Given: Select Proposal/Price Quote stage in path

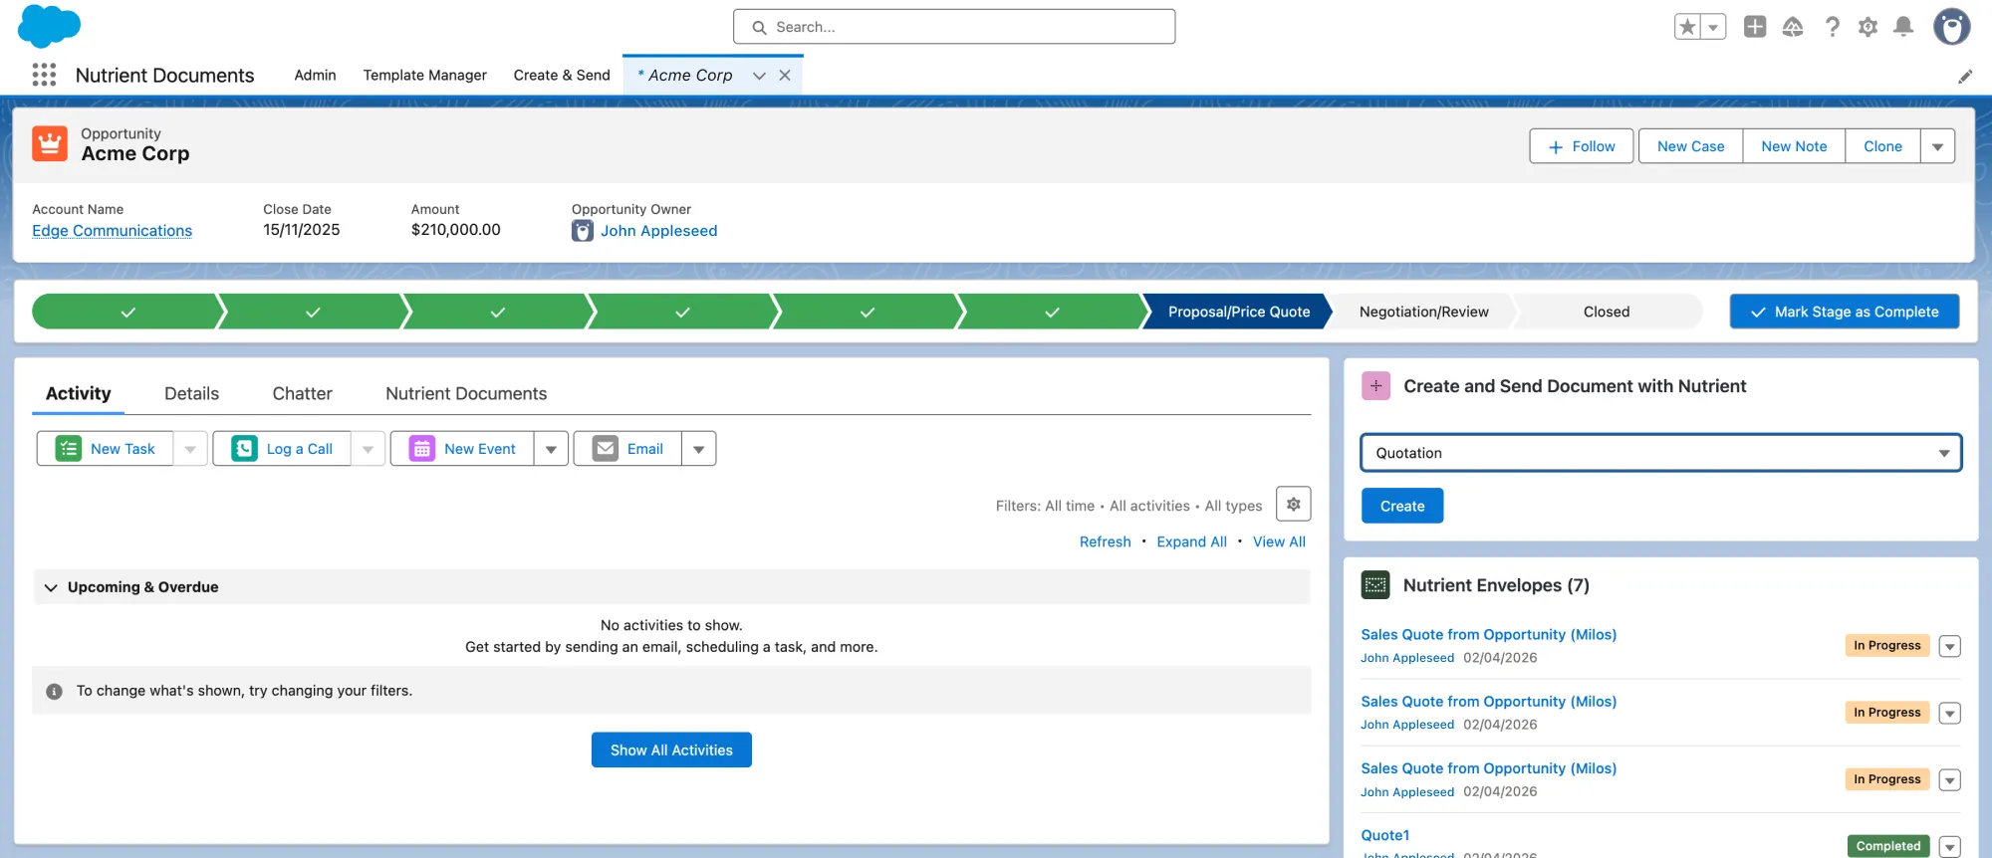Looking at the screenshot, I should tap(1238, 312).
